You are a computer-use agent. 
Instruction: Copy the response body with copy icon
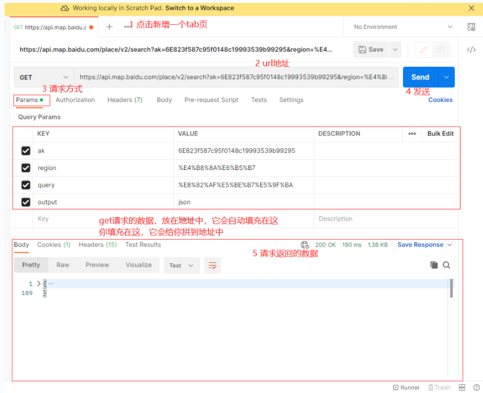(433, 264)
